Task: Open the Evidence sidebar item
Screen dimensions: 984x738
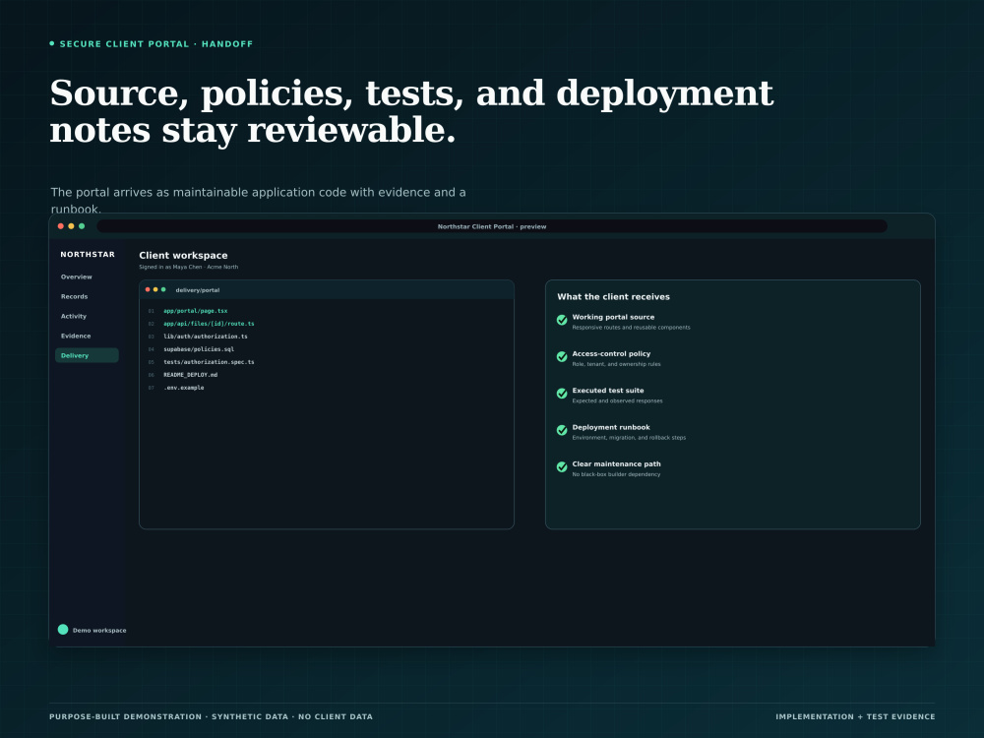Action: click(76, 336)
